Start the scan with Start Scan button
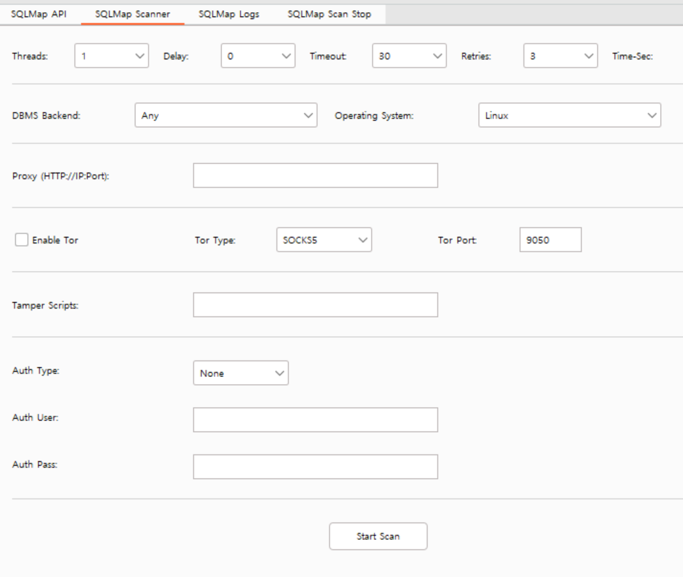 [378, 537]
